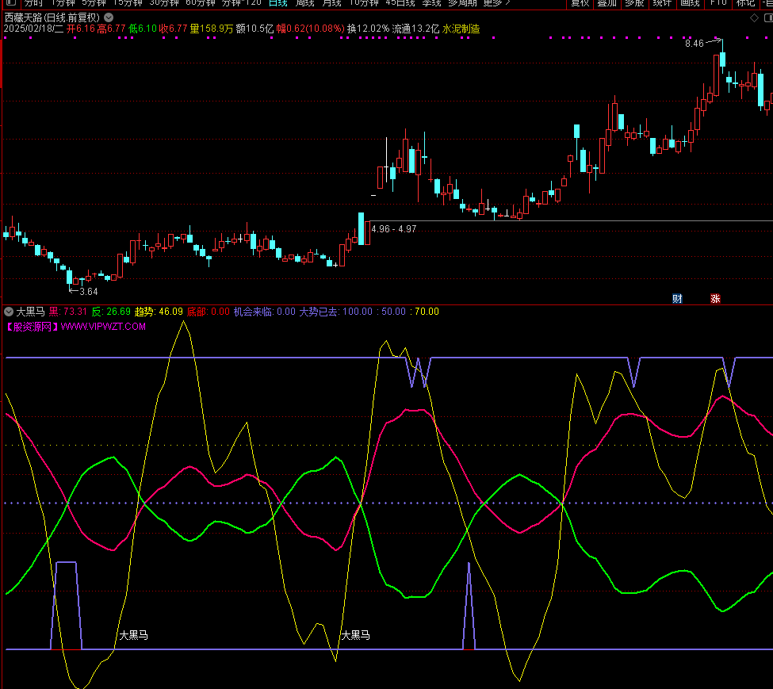Click the first 大黑马 signal label on the left

point(134,635)
